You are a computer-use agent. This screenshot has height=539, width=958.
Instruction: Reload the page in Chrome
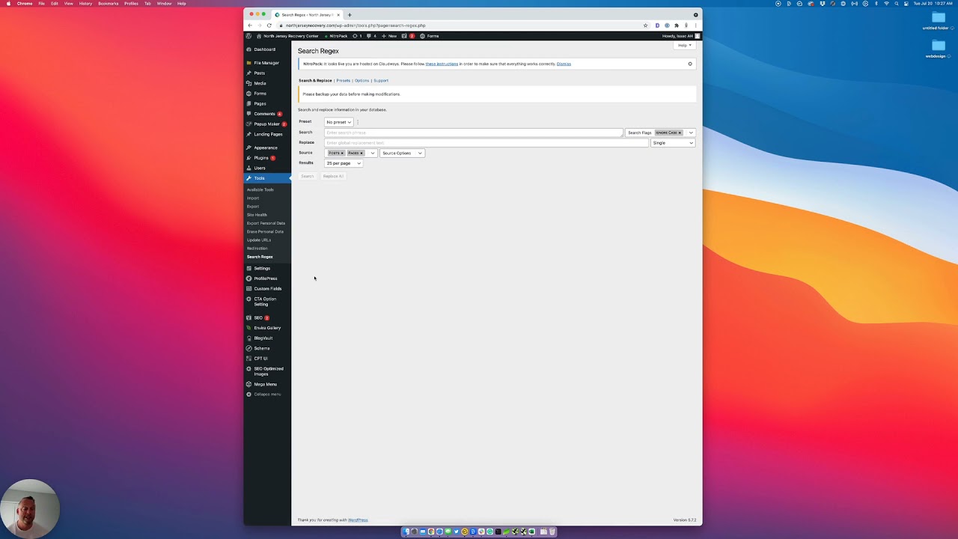pyautogui.click(x=269, y=25)
